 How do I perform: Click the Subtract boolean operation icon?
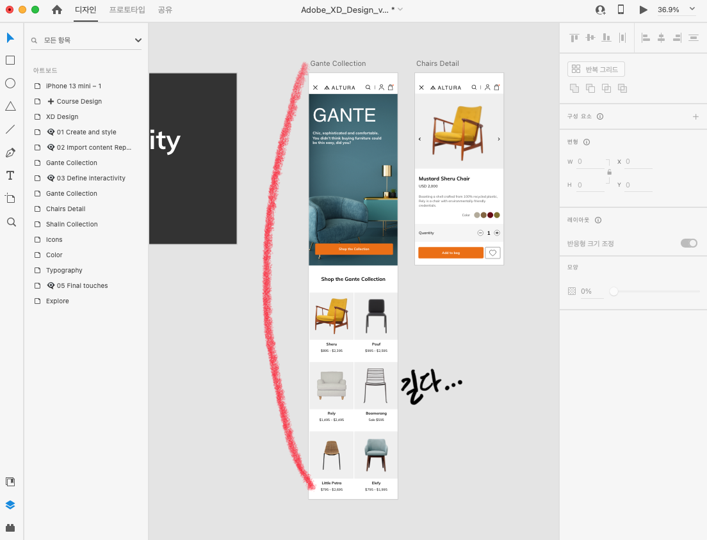[590, 88]
